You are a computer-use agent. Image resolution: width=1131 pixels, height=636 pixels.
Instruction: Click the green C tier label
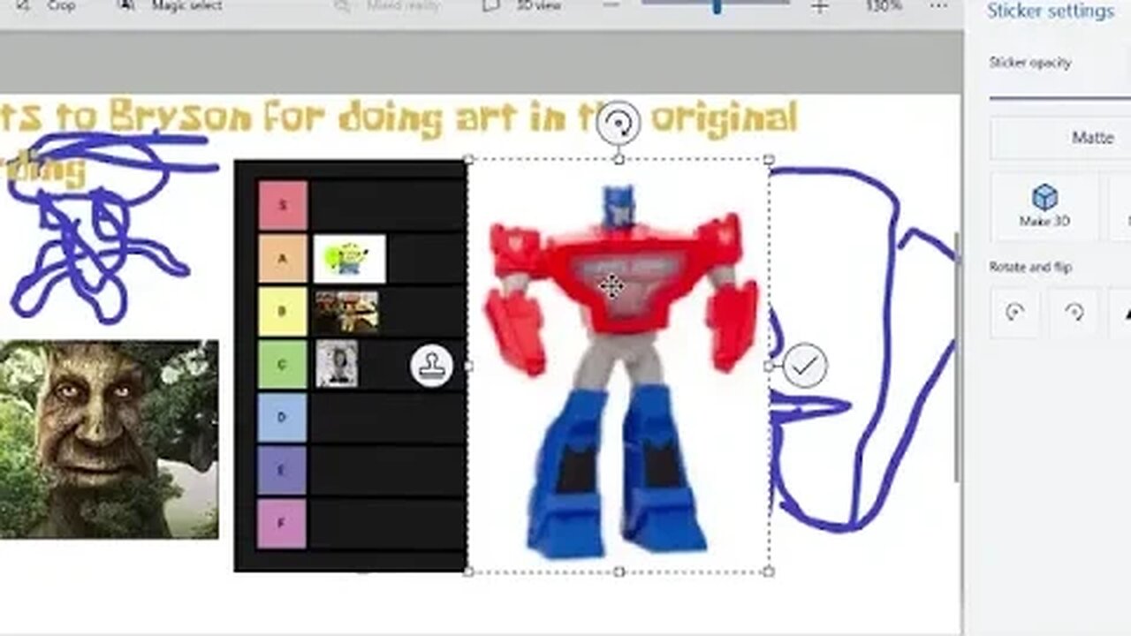[283, 364]
